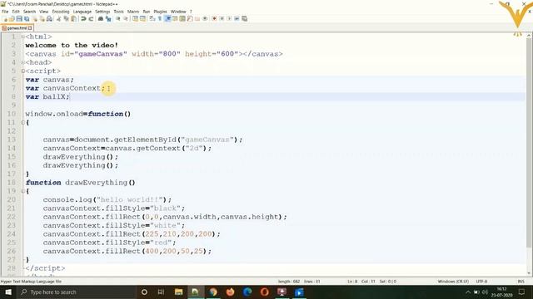Click the Folder as Workspace toolbar icon
Screen dimensions: 533x299
[x=197, y=19]
